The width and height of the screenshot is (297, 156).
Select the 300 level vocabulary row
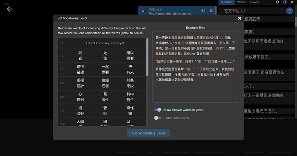[102, 83]
